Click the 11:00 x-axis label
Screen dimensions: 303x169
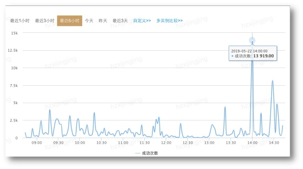(123, 143)
